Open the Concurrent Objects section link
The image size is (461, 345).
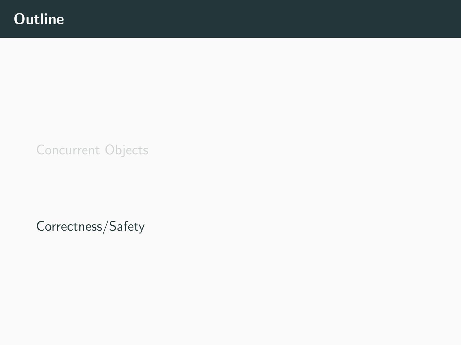[x=92, y=150]
